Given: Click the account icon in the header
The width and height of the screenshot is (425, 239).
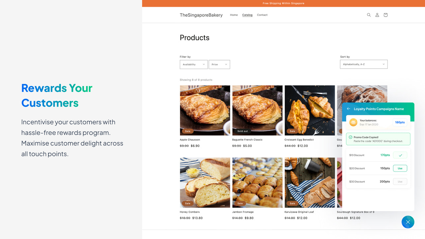Looking at the screenshot, I should tap(377, 15).
